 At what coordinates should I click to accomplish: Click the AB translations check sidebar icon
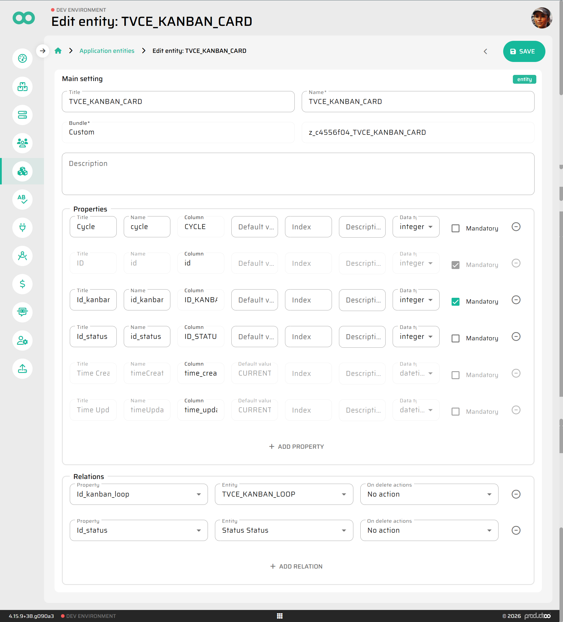tap(22, 199)
